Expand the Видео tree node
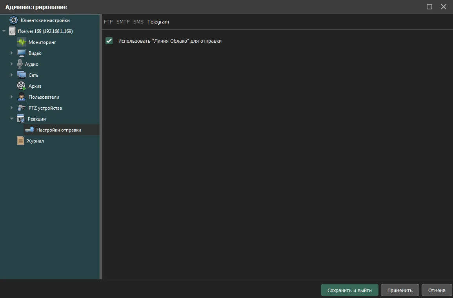 coord(12,53)
